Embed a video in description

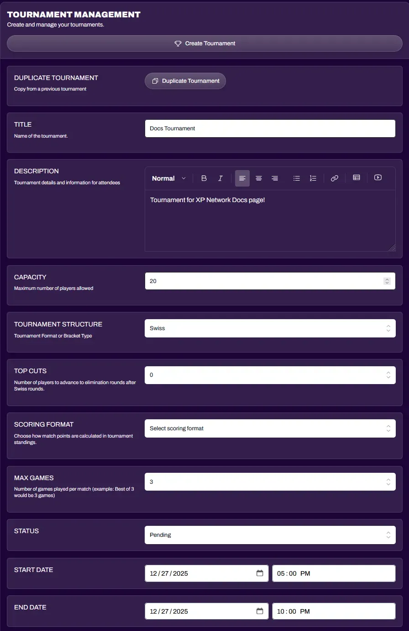pos(378,178)
